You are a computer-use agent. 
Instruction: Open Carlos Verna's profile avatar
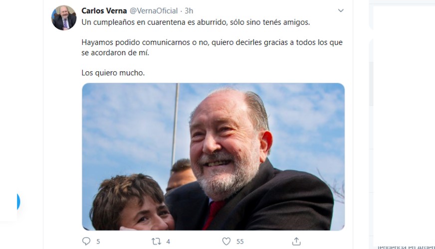click(x=64, y=18)
